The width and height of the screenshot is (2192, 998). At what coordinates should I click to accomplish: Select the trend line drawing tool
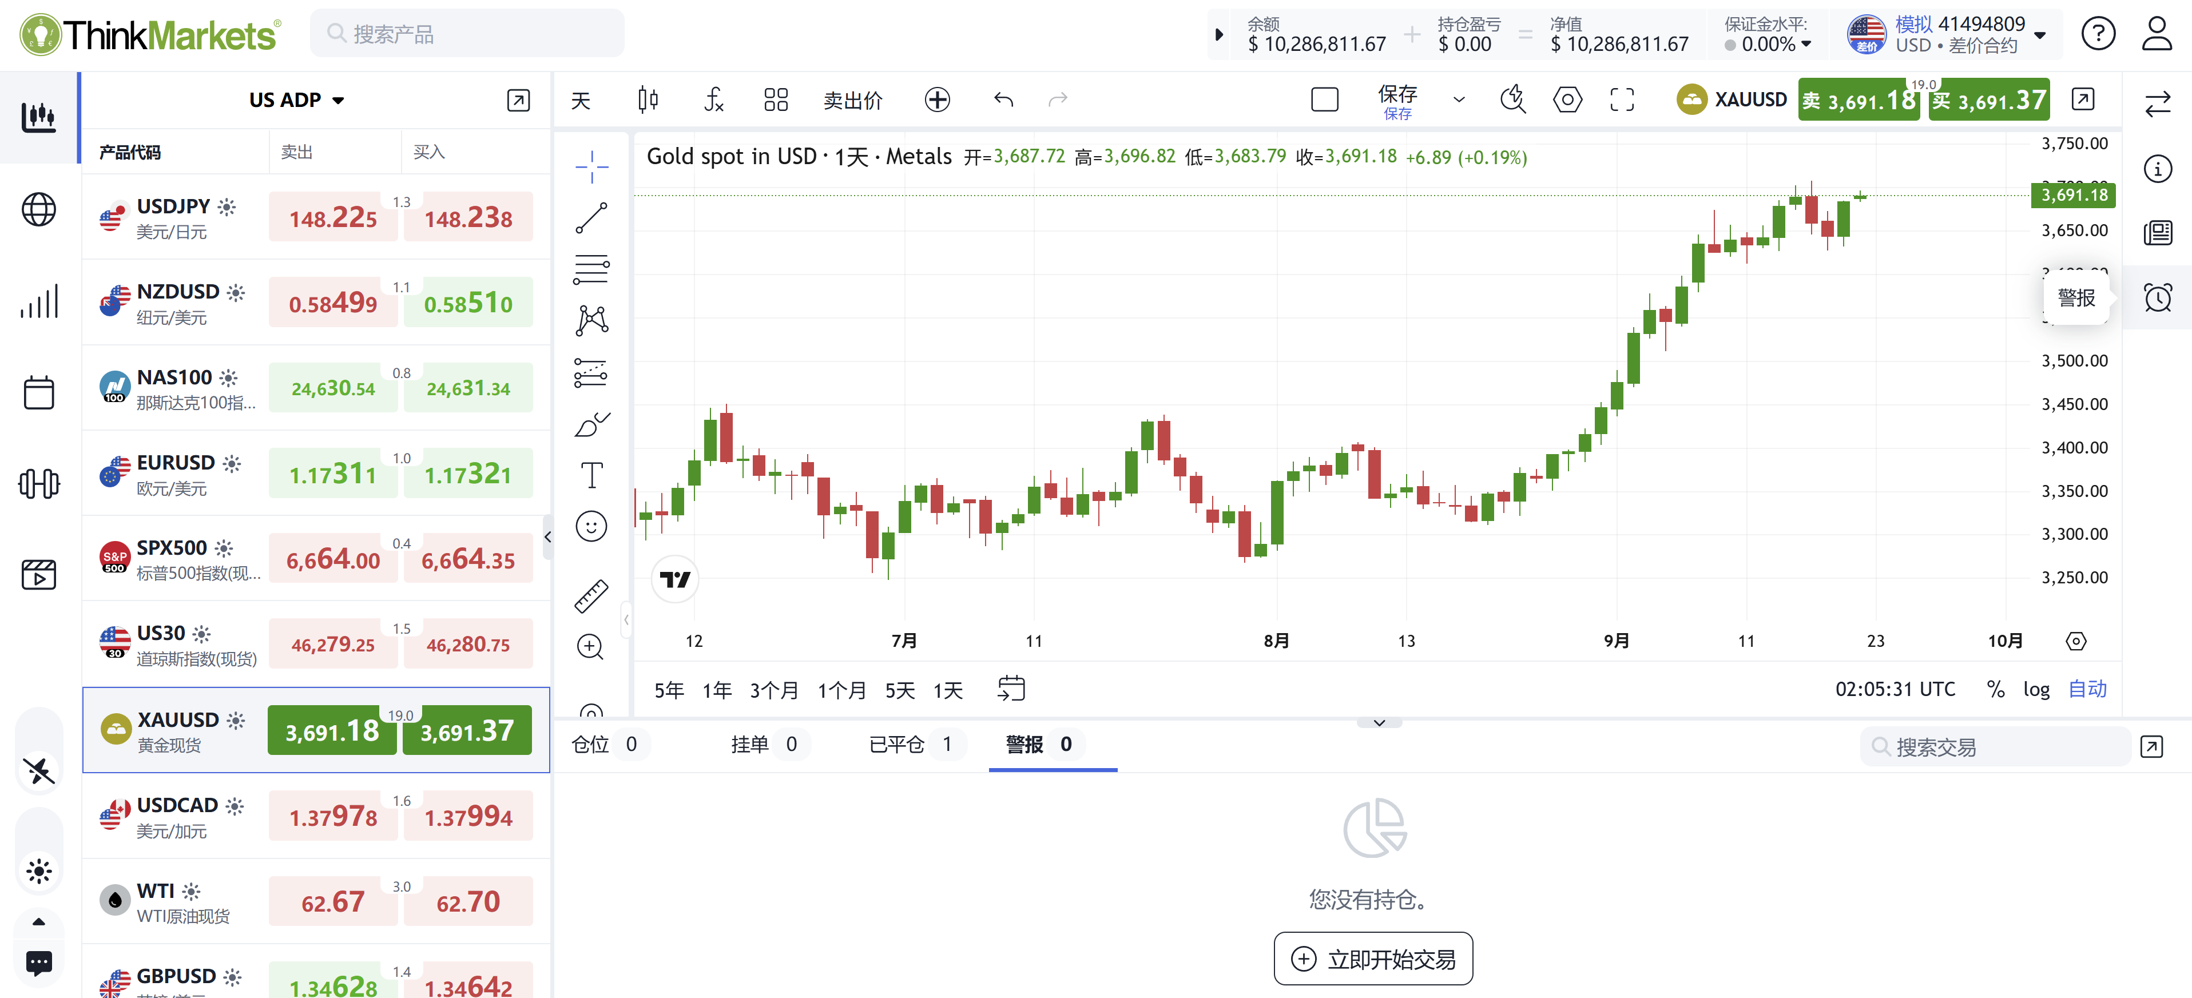(x=591, y=218)
